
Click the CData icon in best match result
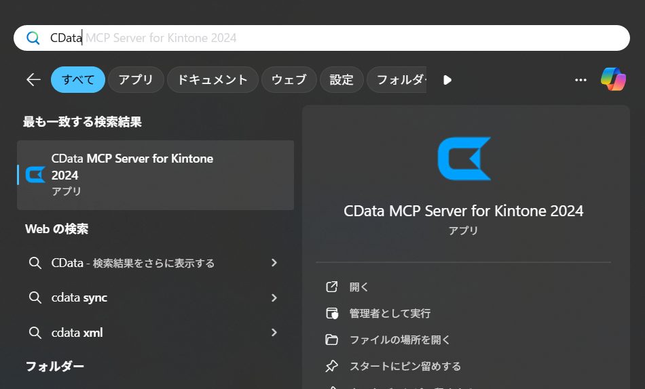coord(35,175)
